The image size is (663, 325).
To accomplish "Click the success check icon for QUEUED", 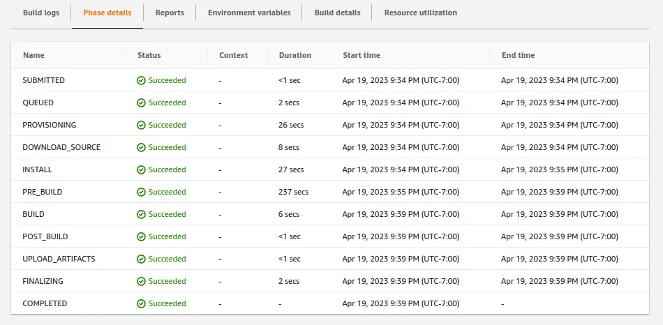I will pyautogui.click(x=141, y=103).
